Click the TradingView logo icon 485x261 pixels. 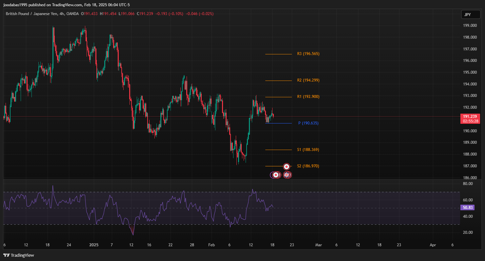pyautogui.click(x=7, y=255)
